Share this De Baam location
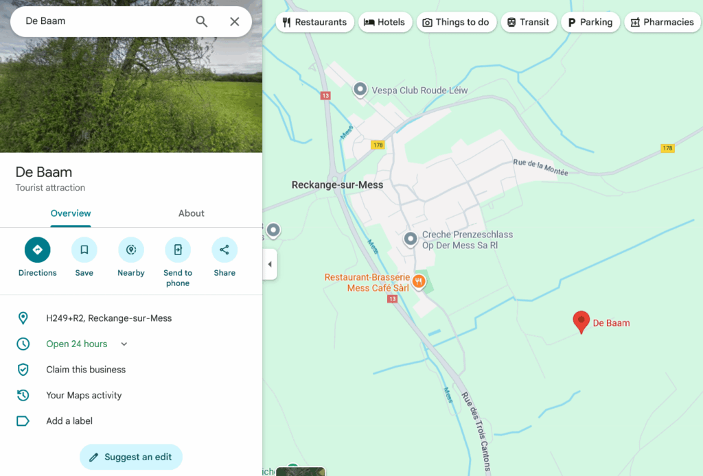The height and width of the screenshot is (476, 703). pyautogui.click(x=224, y=250)
